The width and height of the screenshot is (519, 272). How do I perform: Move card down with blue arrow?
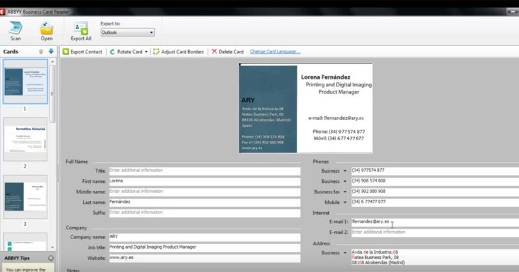pyautogui.click(x=51, y=51)
